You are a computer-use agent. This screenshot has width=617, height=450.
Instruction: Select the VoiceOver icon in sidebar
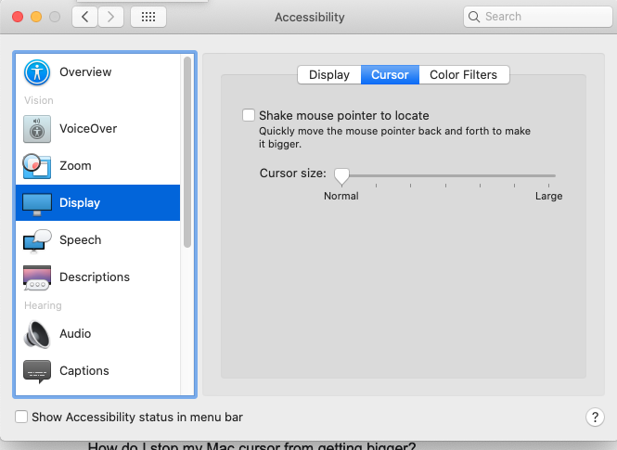point(37,129)
